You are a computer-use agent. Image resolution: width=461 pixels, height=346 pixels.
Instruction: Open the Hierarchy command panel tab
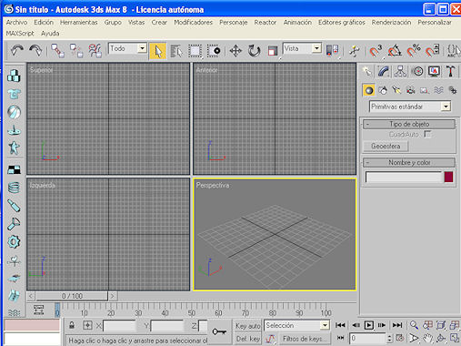tap(400, 72)
